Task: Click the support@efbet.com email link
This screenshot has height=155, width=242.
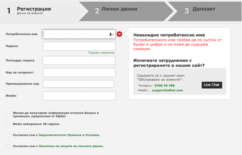Action: coord(167,90)
